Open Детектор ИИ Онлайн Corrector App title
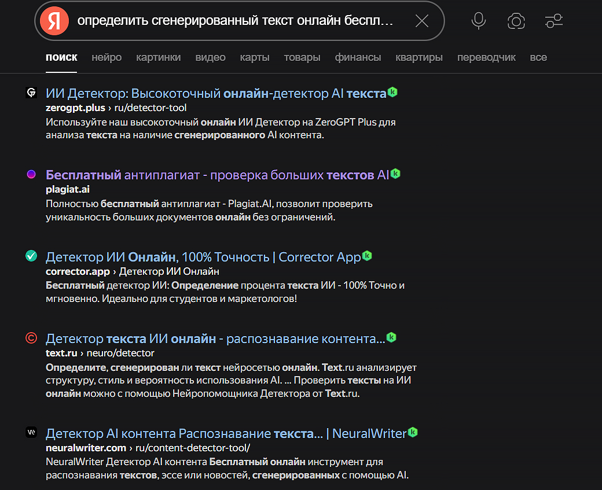This screenshot has width=602, height=490. point(203,257)
